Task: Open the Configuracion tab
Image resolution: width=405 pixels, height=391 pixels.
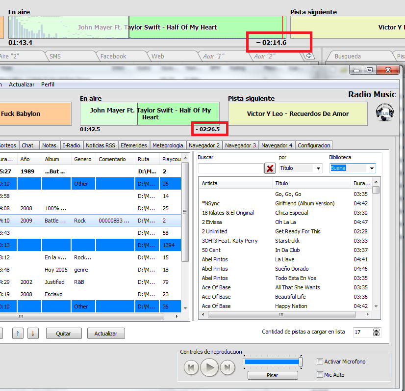Action: pos(314,145)
